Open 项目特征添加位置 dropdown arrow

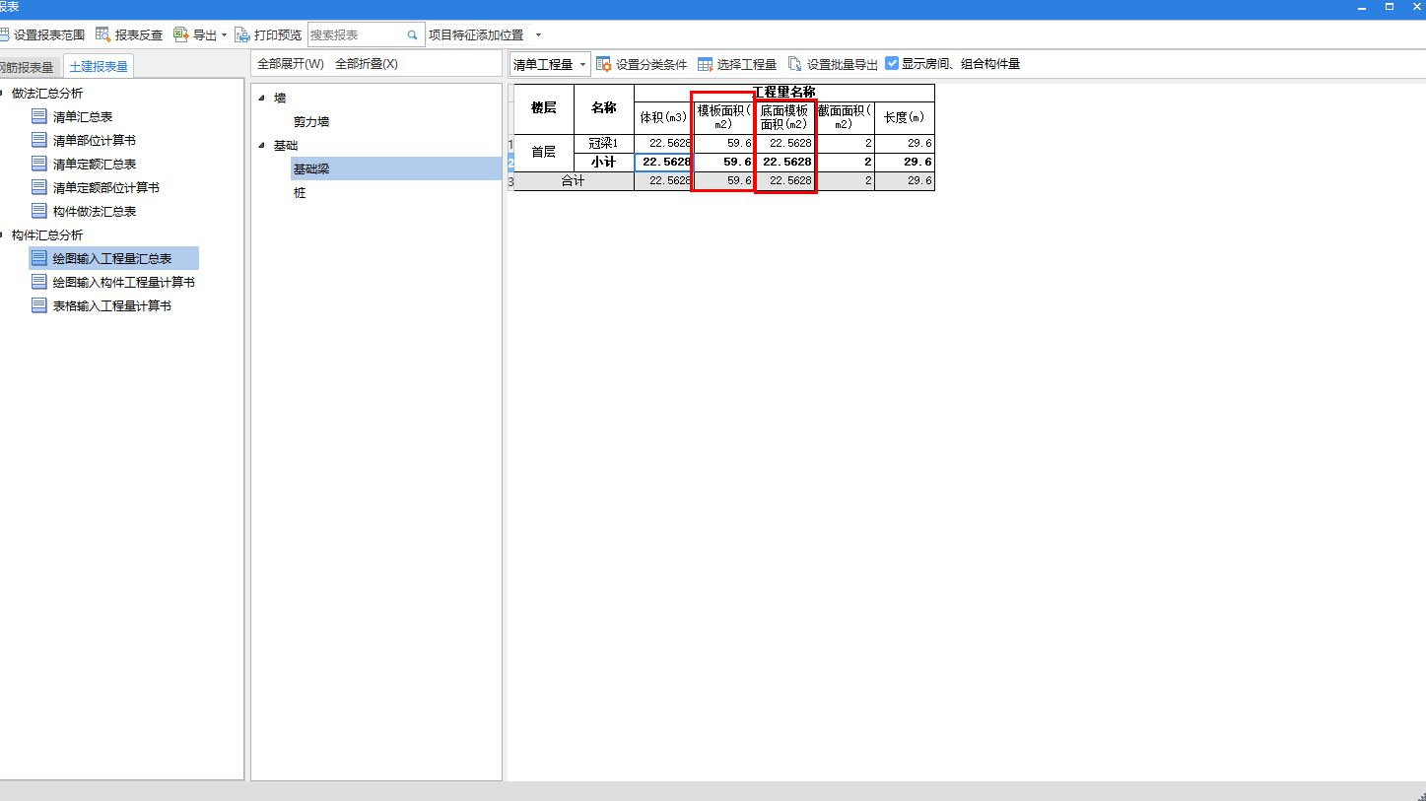tap(538, 35)
